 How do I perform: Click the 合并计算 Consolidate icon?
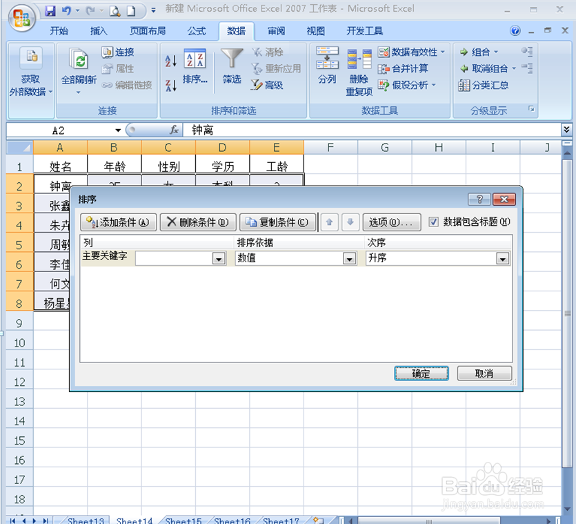pos(404,68)
